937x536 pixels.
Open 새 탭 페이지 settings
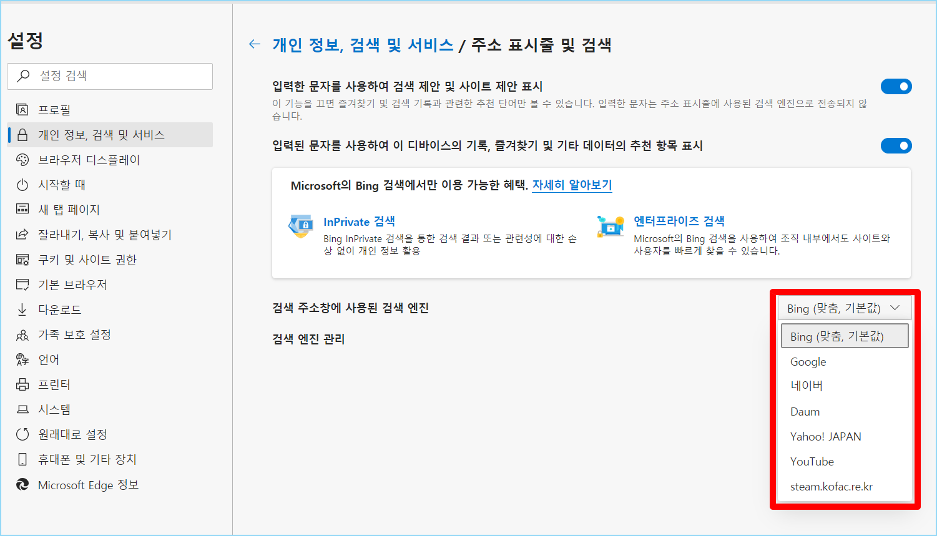pos(110,210)
